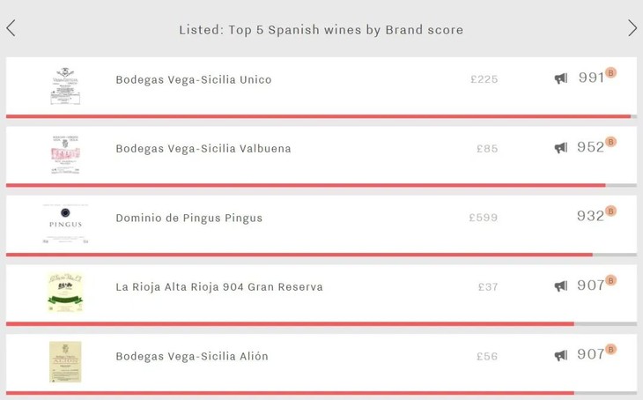This screenshot has height=400, width=643.
Task: Click the list title Top 5 Spanish wines
Action: [x=321, y=30]
